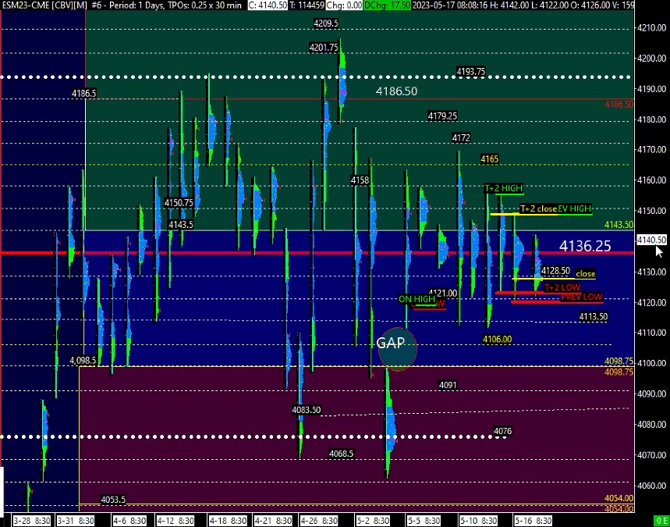Select the 4179.25 level label
Screen dimensions: 670x527
click(x=442, y=116)
